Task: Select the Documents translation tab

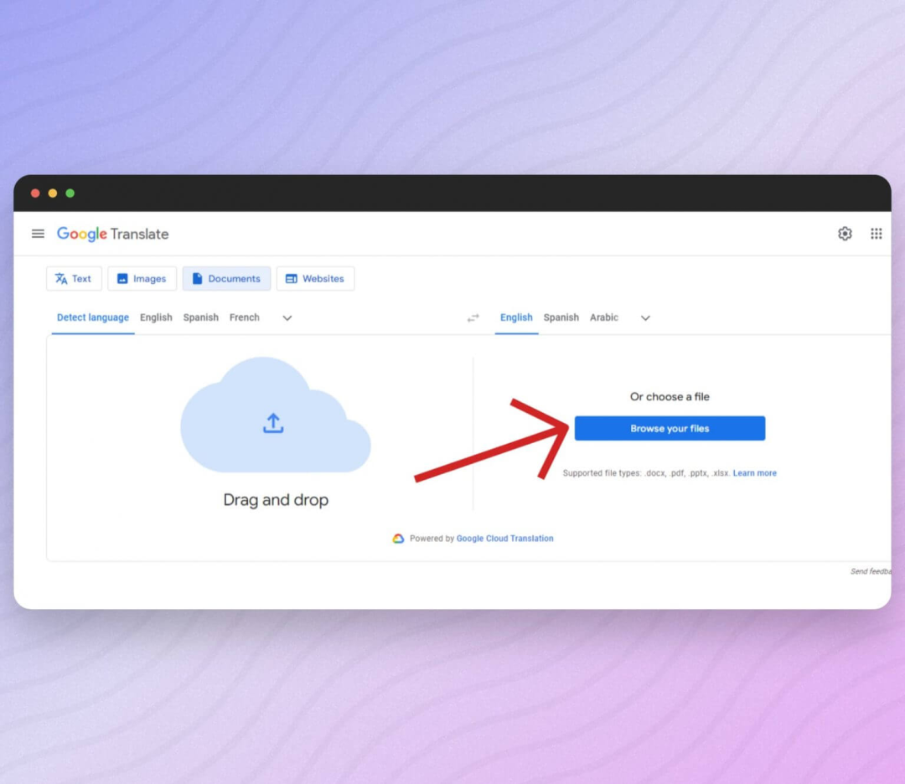Action: (x=227, y=279)
